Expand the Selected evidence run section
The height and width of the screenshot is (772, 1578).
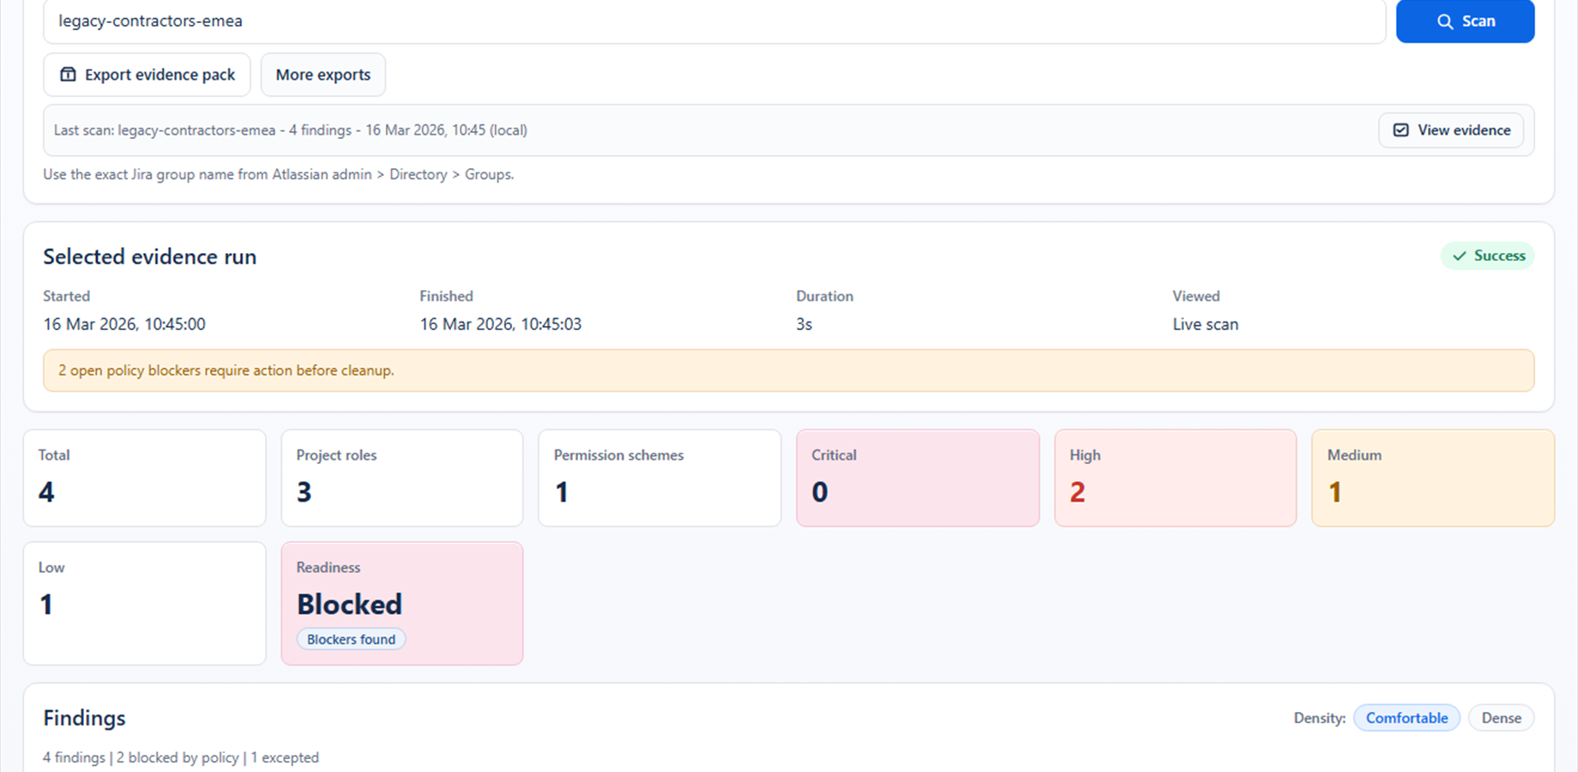coord(149,256)
